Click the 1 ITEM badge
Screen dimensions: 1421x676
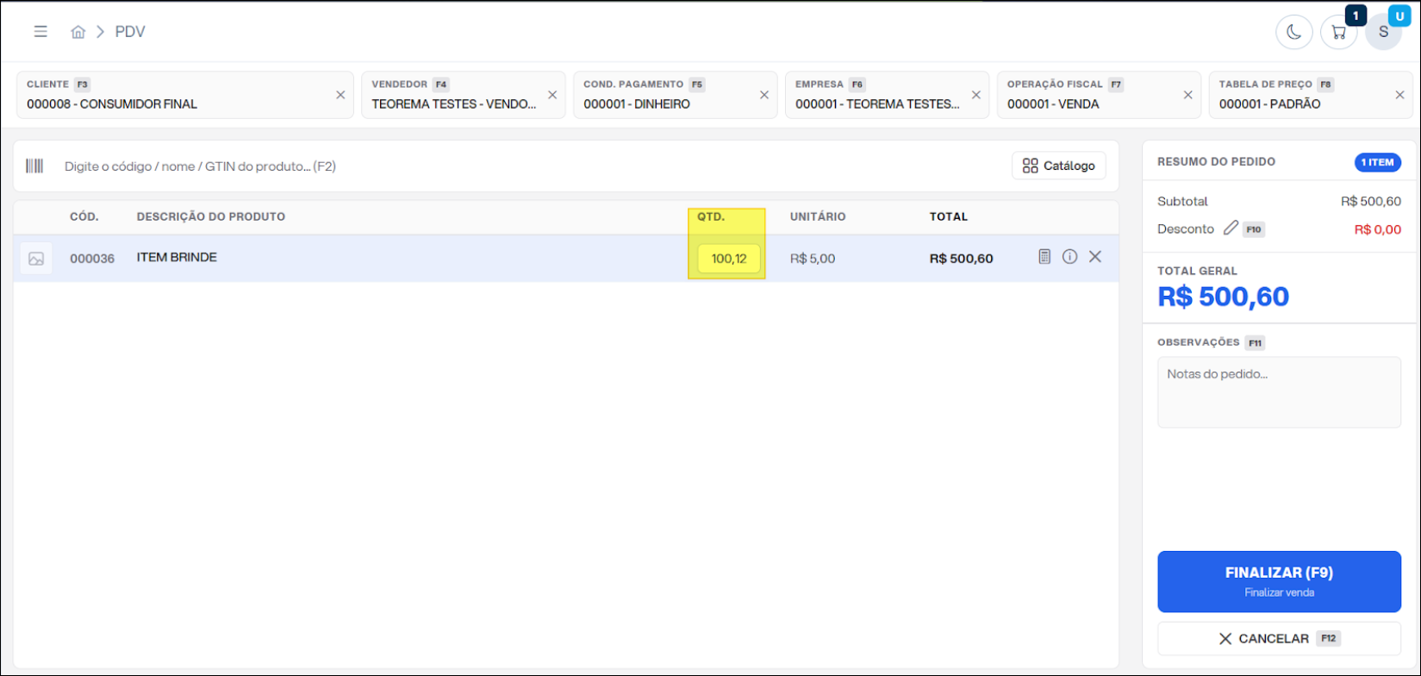pyautogui.click(x=1378, y=162)
